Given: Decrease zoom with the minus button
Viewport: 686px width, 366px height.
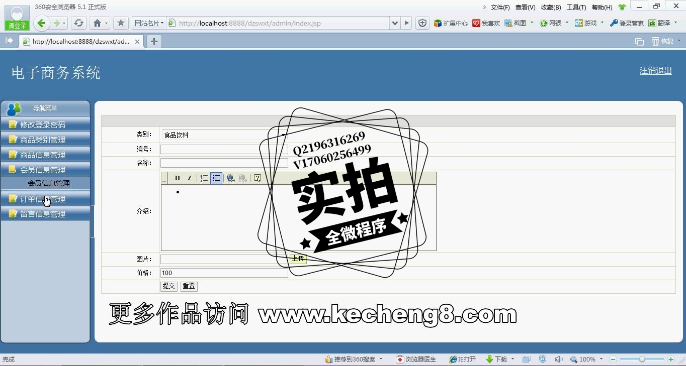Looking at the screenshot, I should coord(613,359).
